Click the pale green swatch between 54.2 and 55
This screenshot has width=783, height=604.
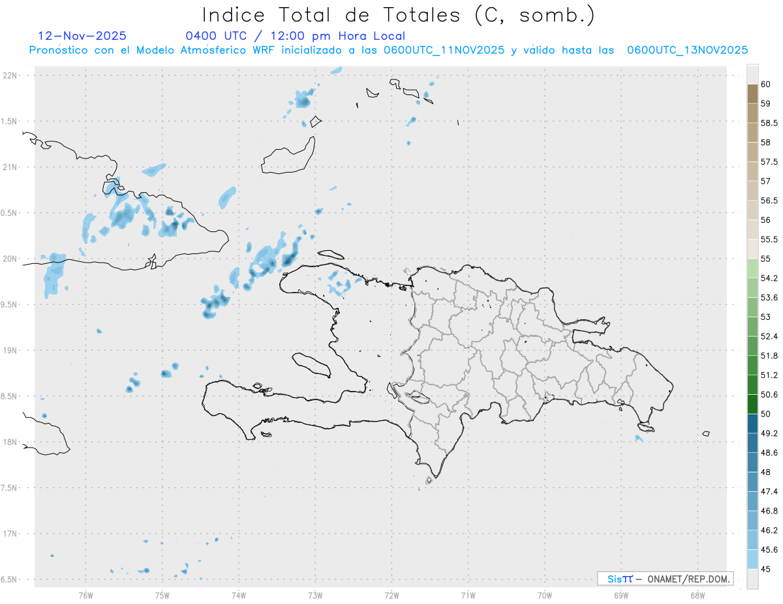(x=752, y=268)
